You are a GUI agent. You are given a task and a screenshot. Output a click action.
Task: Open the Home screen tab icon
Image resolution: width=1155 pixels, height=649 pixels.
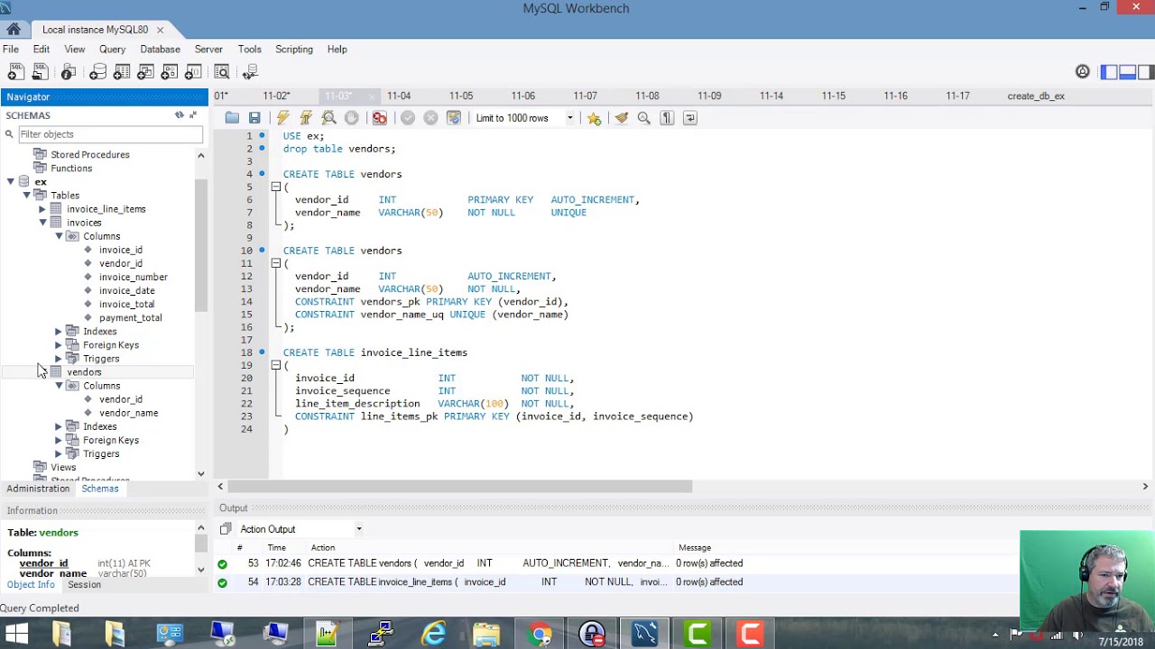point(14,29)
